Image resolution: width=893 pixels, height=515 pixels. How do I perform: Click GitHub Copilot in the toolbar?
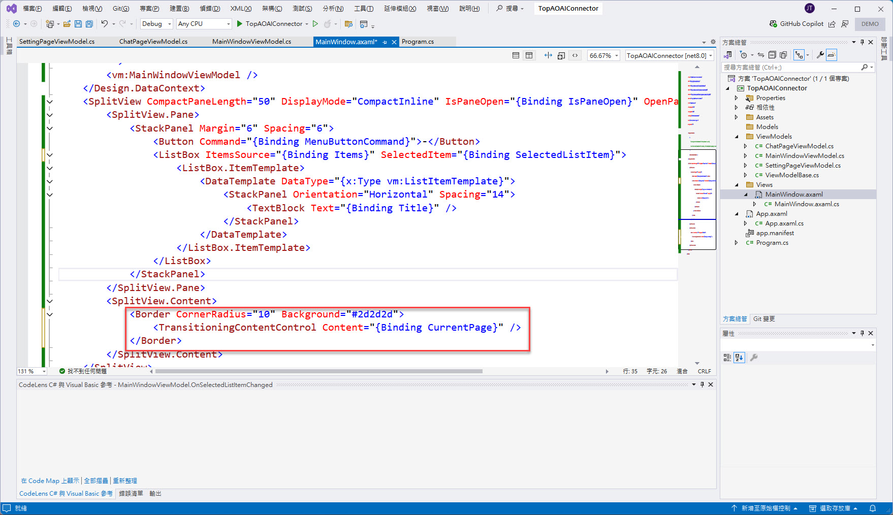coord(796,24)
